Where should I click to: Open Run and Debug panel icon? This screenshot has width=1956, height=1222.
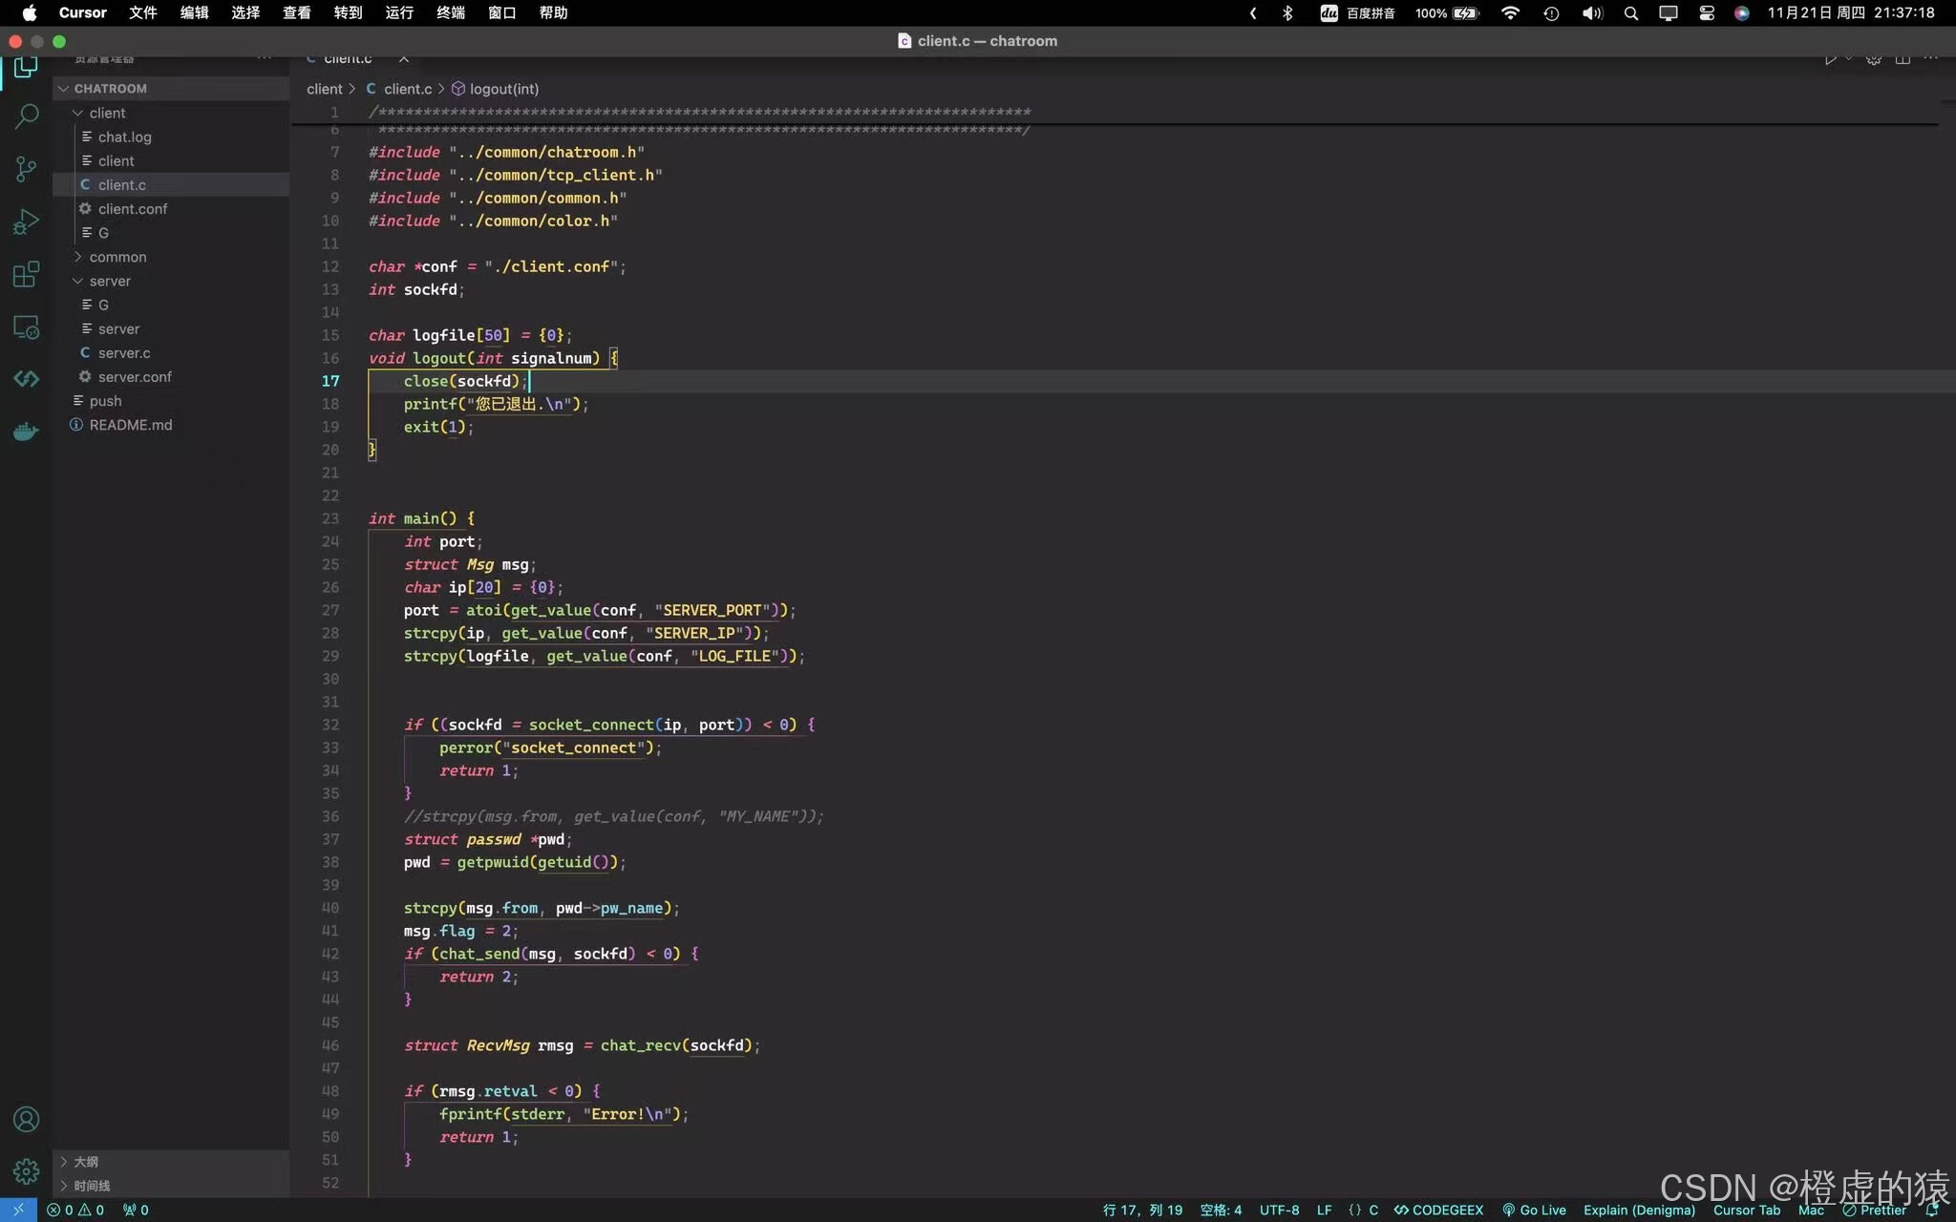pos(26,221)
